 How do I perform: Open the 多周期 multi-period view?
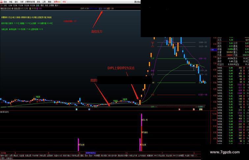[51, 6]
